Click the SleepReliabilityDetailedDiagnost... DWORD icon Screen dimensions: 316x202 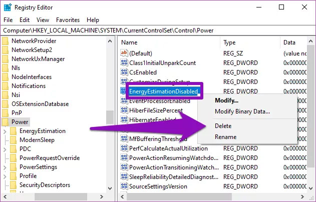pos(124,176)
